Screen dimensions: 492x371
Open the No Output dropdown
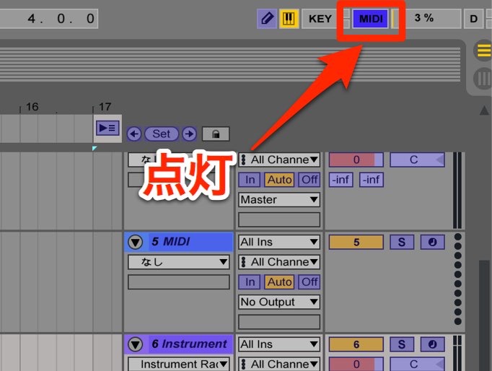279,302
